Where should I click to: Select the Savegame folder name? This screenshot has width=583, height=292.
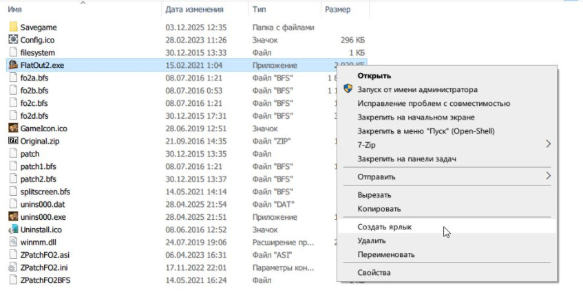[x=39, y=27]
